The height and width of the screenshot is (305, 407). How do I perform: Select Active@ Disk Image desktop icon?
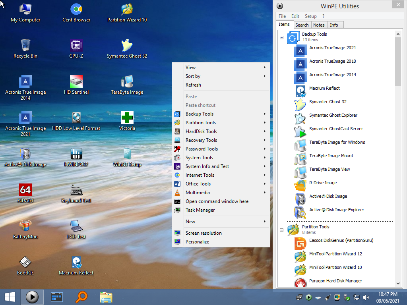coord(25,157)
